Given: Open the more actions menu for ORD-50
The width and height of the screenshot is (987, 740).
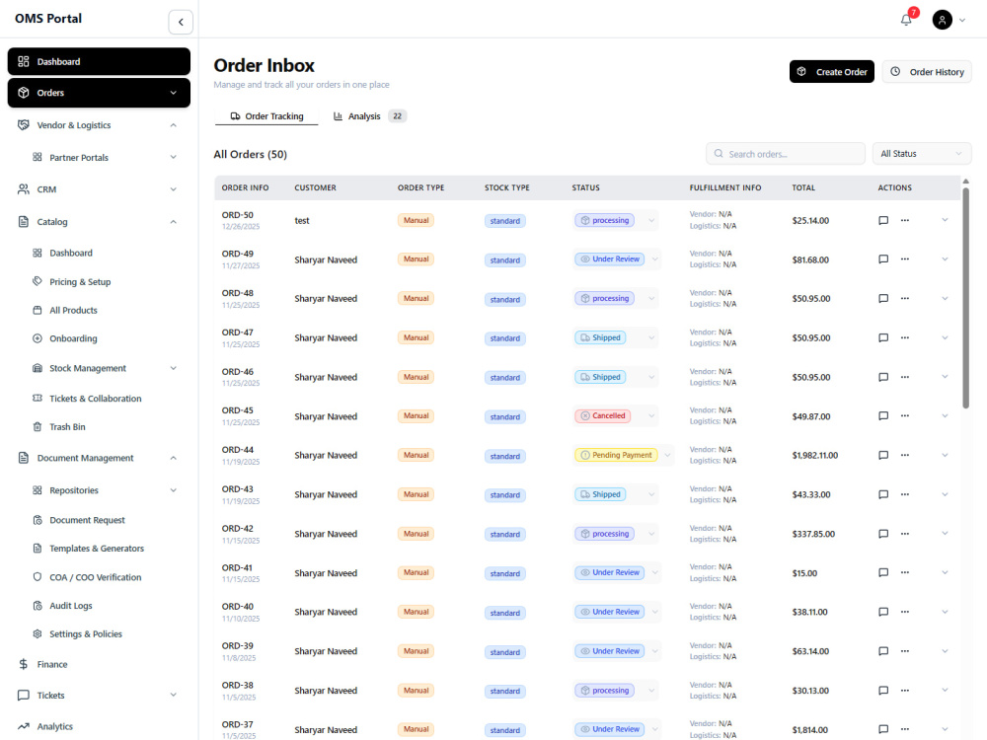Looking at the screenshot, I should [904, 220].
